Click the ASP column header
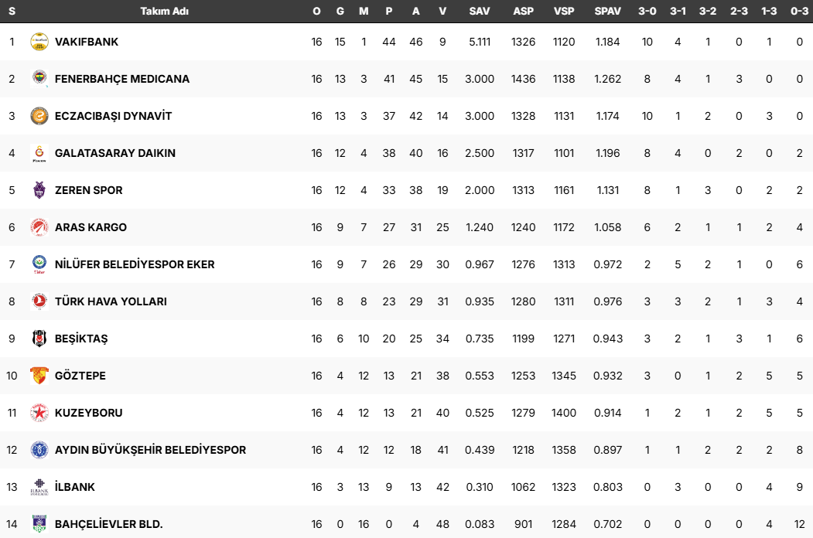Image resolution: width=813 pixels, height=538 pixels. (x=523, y=11)
